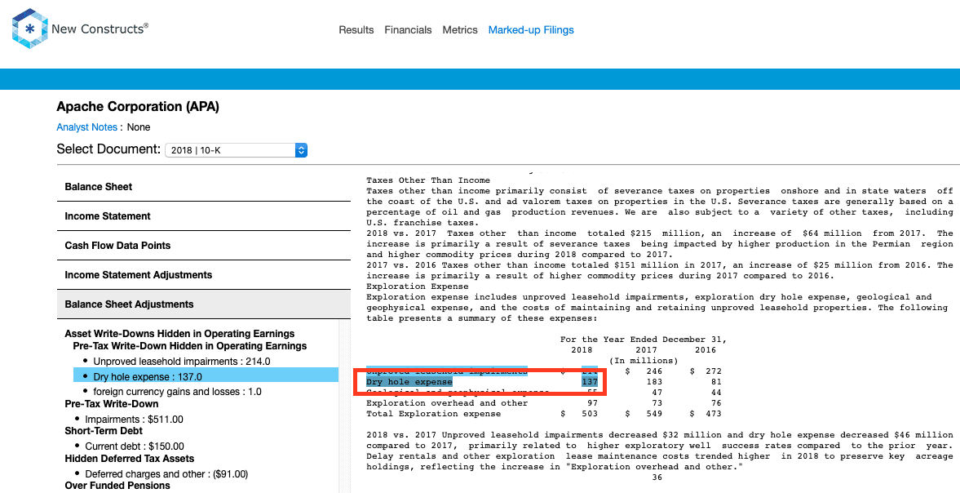Collapse Balance Sheet Adjustments section
The image size is (960, 493).
(x=204, y=304)
